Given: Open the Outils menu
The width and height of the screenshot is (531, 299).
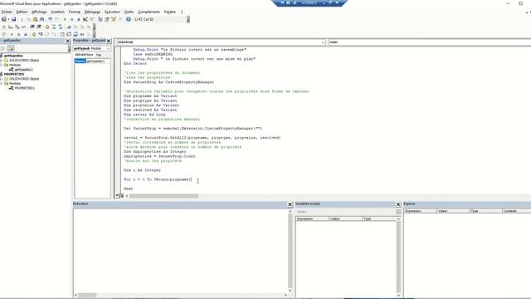Looking at the screenshot, I should [129, 12].
